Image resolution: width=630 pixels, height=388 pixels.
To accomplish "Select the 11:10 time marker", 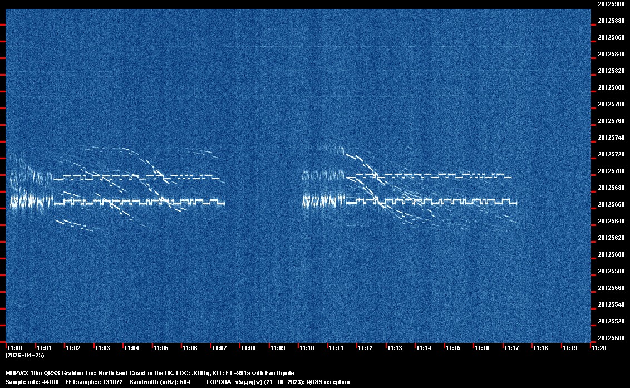I will coord(307,348).
